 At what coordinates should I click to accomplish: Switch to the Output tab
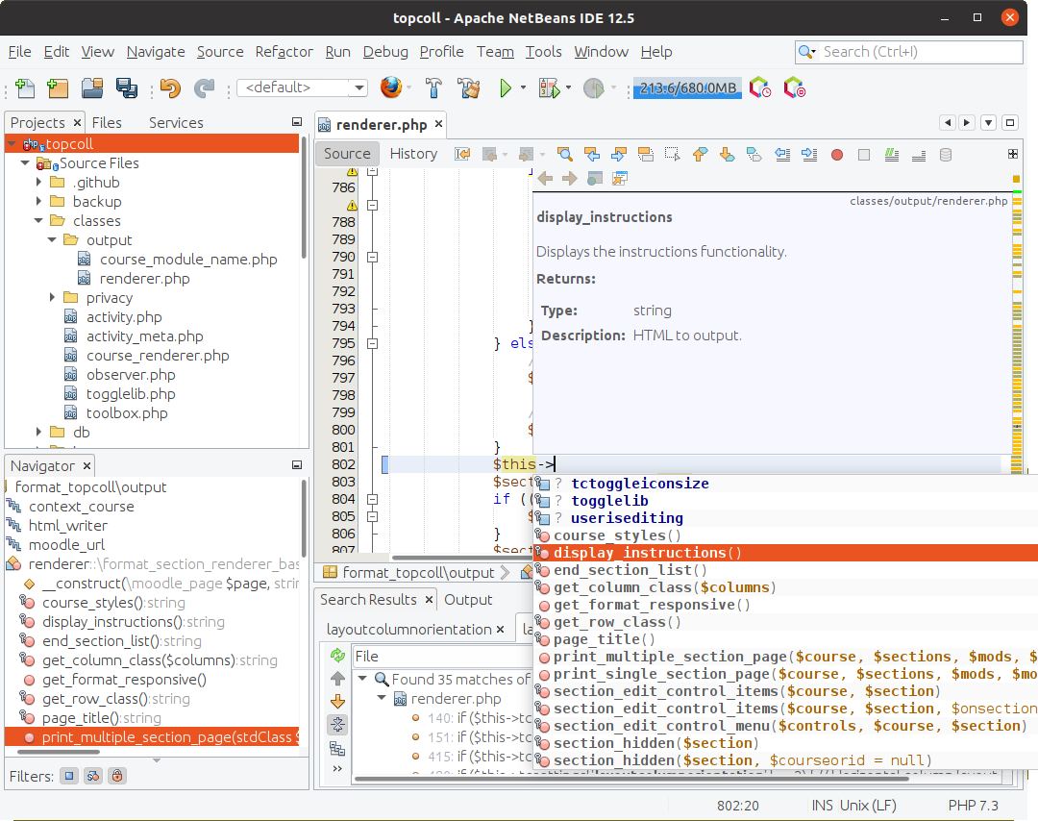tap(468, 600)
